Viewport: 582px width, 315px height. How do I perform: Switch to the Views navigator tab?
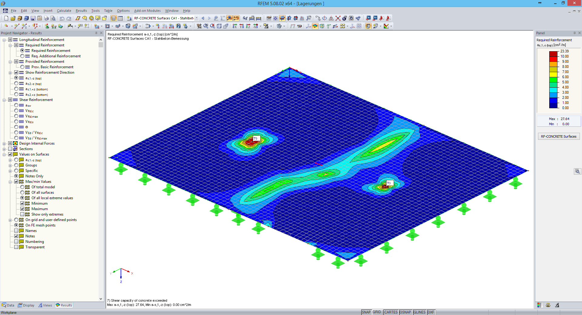(x=45, y=305)
